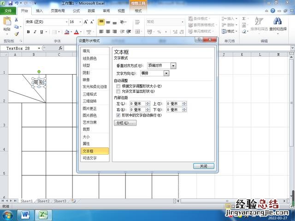Click the Sheet2 worksheet tab
Viewport: 295px width, 221px height.
43,201
